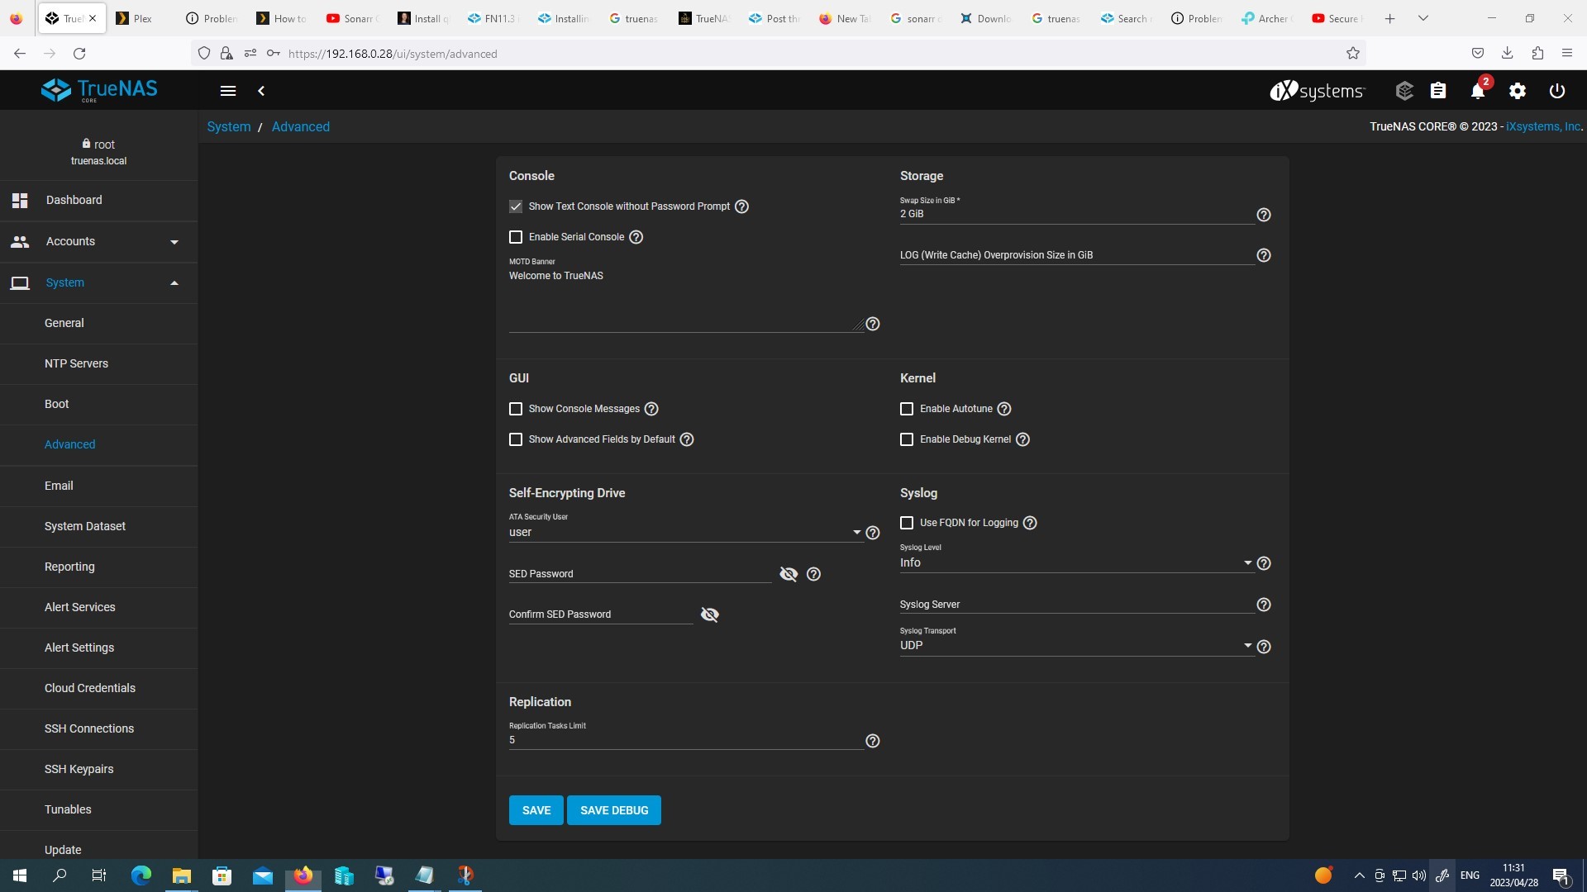Open Syslog Level dropdown

pyautogui.click(x=1076, y=563)
